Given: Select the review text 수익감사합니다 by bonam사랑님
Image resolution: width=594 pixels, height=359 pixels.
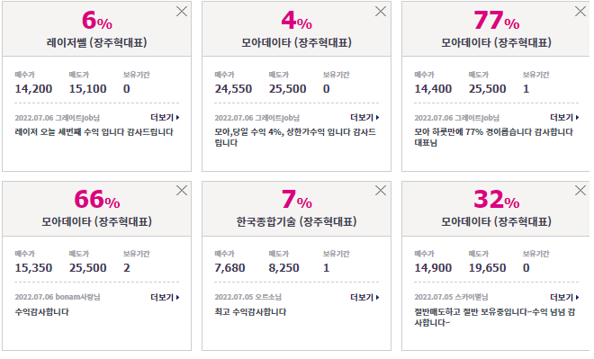Looking at the screenshot, I should point(42,312).
